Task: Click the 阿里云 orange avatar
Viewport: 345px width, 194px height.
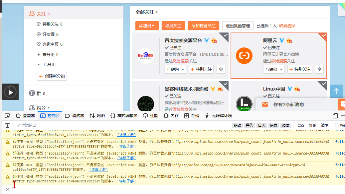Action: click(244, 56)
